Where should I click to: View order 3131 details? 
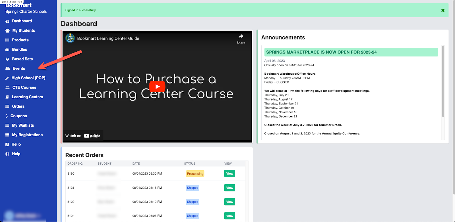point(230,188)
